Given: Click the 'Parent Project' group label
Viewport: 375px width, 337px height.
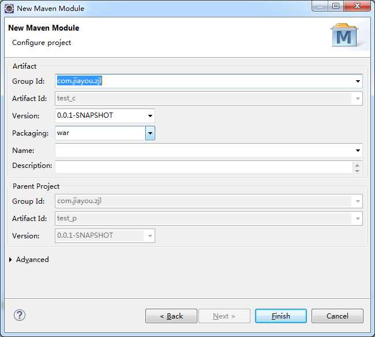Looking at the screenshot, I should (x=36, y=186).
